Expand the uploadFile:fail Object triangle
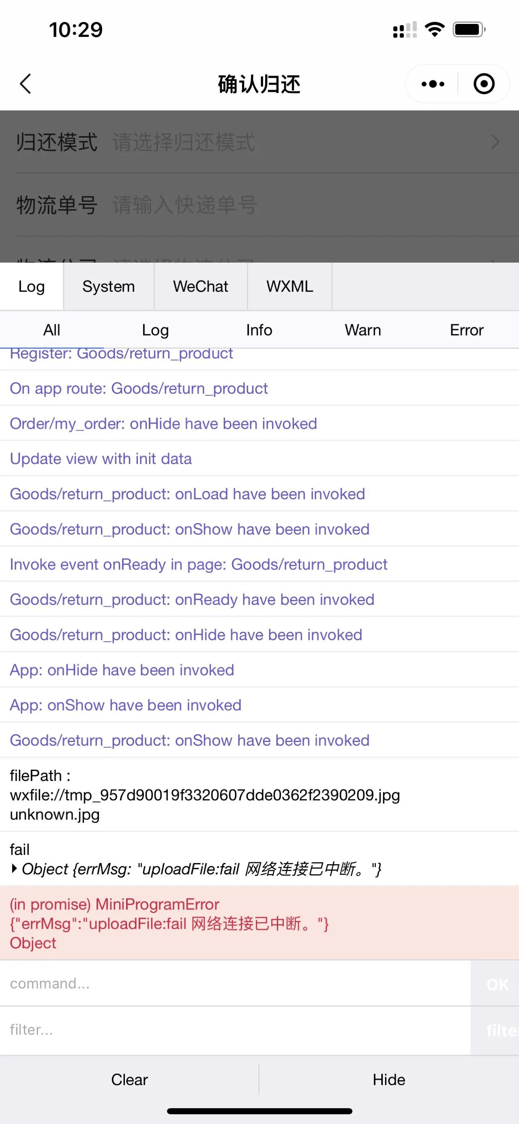 pos(14,869)
